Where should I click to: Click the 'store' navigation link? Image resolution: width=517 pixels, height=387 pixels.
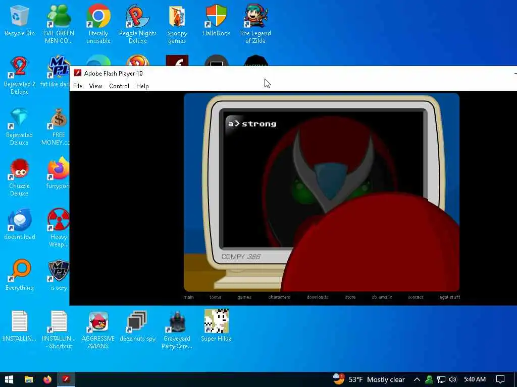coord(350,297)
